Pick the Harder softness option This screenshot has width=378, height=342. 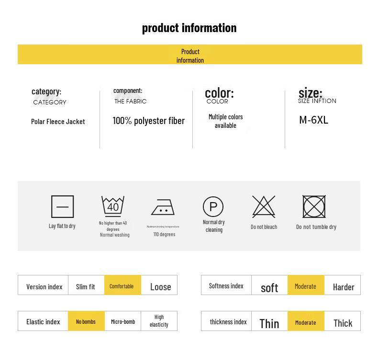[x=343, y=286]
